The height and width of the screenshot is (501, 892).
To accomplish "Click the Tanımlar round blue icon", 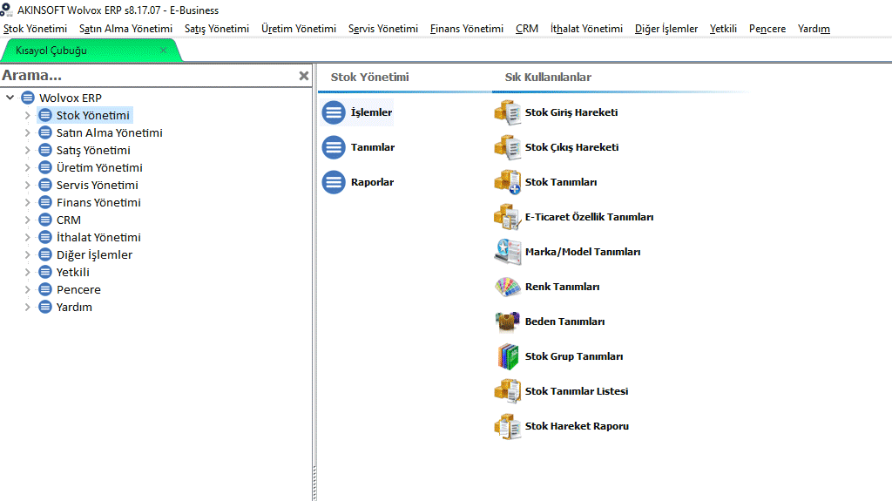I will 334,147.
